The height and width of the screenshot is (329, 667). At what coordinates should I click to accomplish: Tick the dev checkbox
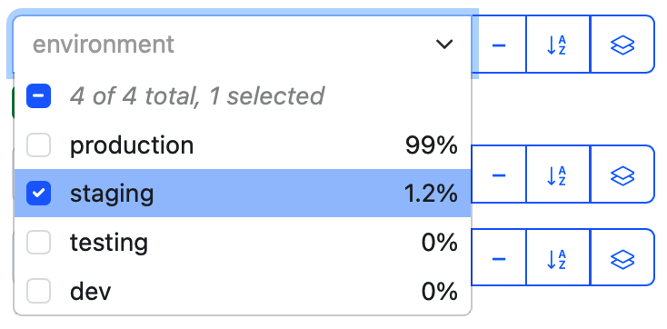pos(39,291)
